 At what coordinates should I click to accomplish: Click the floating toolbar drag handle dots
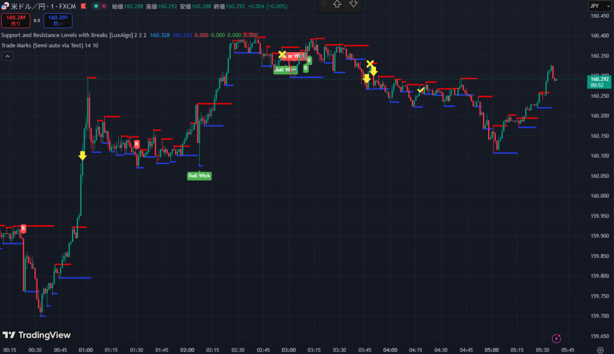324,4
